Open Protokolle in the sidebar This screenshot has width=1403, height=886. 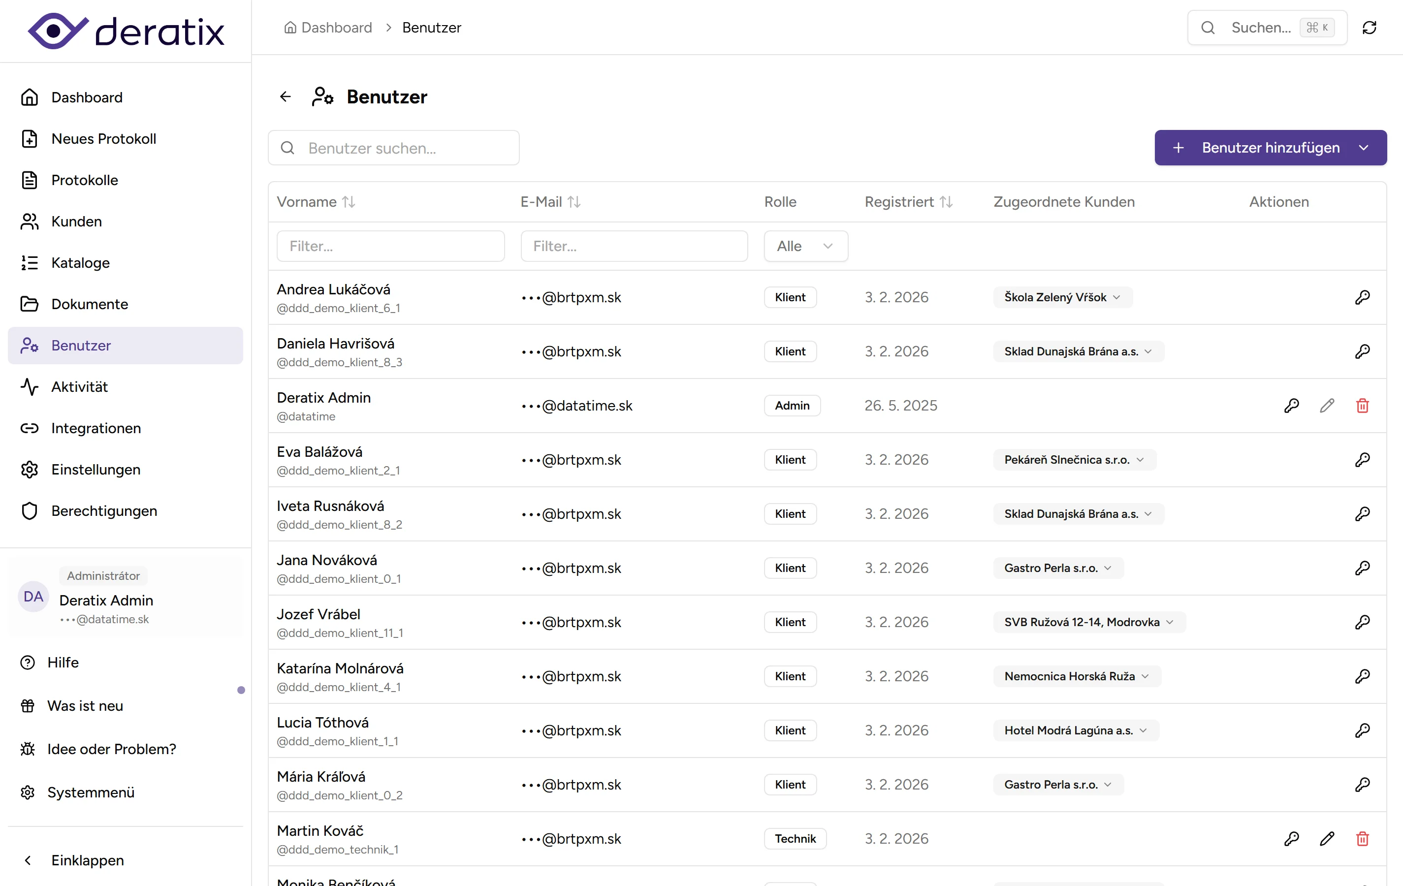point(85,180)
